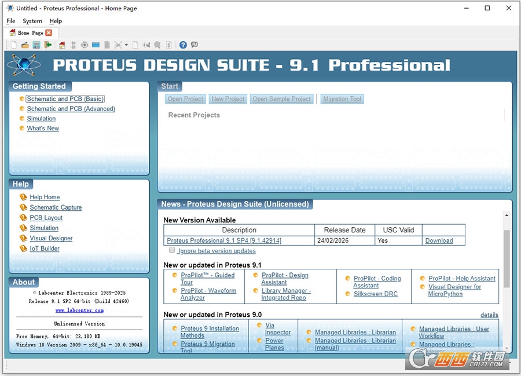
Task: Open the What's New link
Action: pos(43,128)
